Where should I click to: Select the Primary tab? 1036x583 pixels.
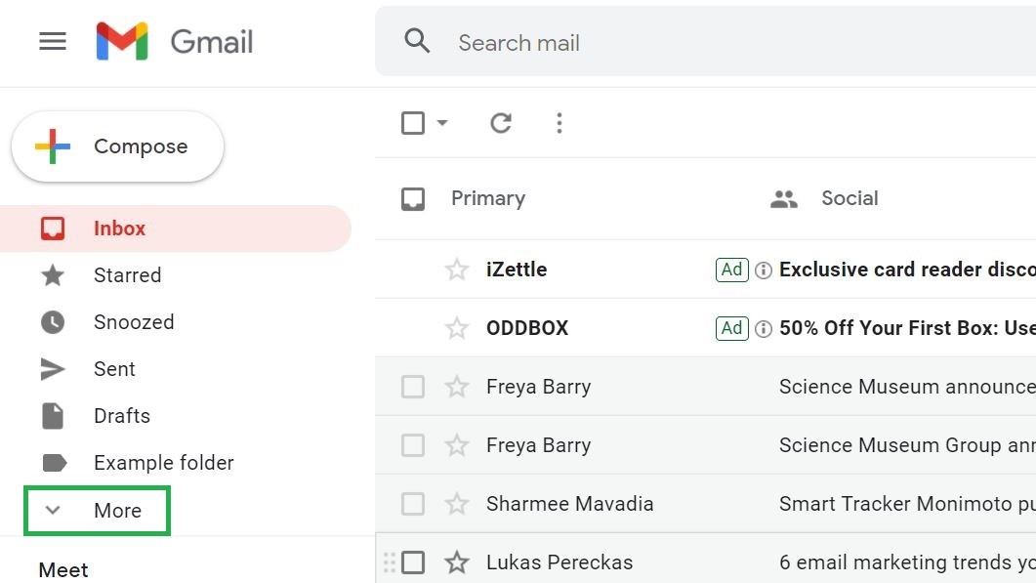click(488, 198)
